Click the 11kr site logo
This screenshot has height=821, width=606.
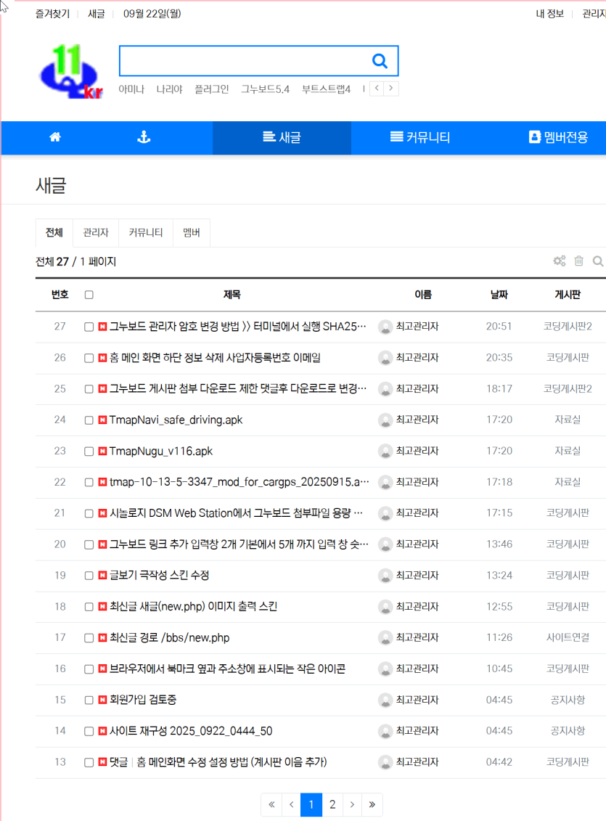pyautogui.click(x=71, y=72)
